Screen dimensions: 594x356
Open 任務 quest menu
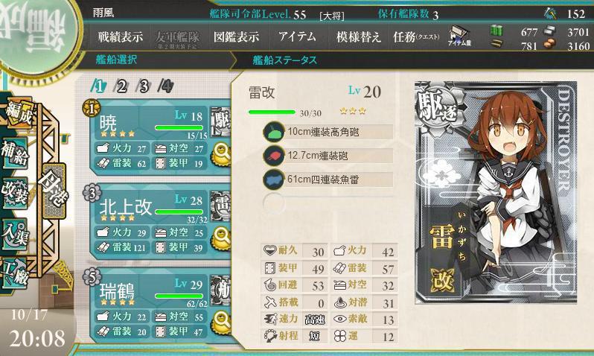416,36
